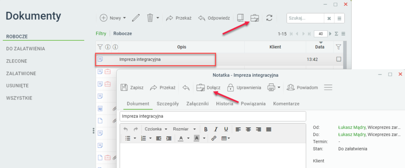405x168 pixels.
Task: Insert a hyperlink with the chain icon
Action: 214,138
